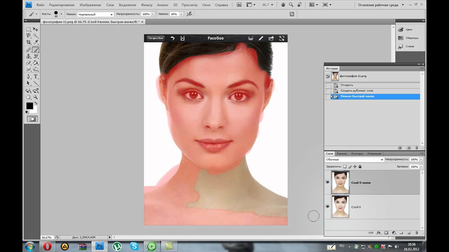Viewport: 449px width, 252px height.
Task: Toggle lock transparent pixels
Action: pyautogui.click(x=345, y=167)
